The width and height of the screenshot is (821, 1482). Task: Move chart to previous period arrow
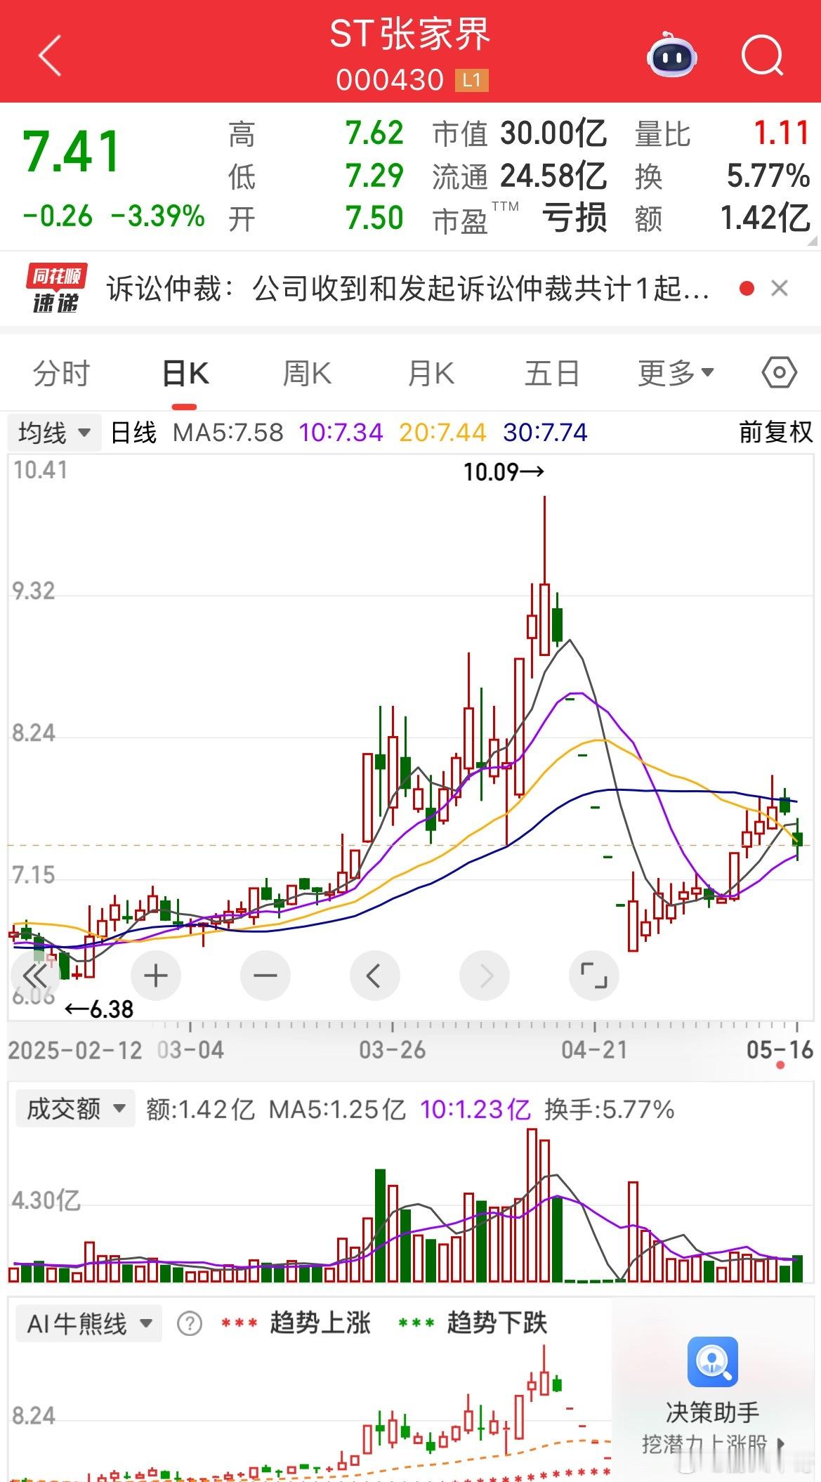(x=374, y=976)
